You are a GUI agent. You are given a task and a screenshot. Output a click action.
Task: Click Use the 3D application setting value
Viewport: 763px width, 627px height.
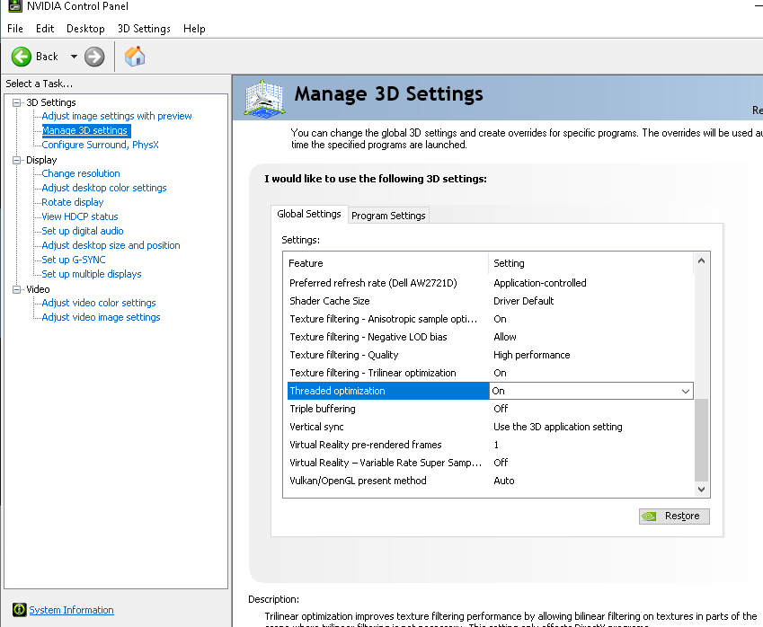[558, 427]
